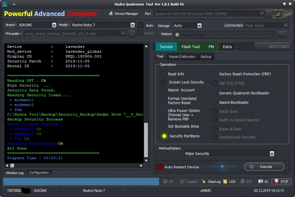Select Factory Reset Protection (FRP) option
Image resolution: width=295 pixels, height=197 pixels.
[x=214, y=74]
